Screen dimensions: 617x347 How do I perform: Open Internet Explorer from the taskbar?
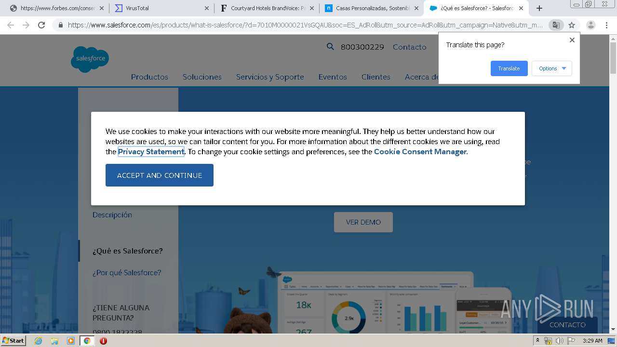(38, 341)
